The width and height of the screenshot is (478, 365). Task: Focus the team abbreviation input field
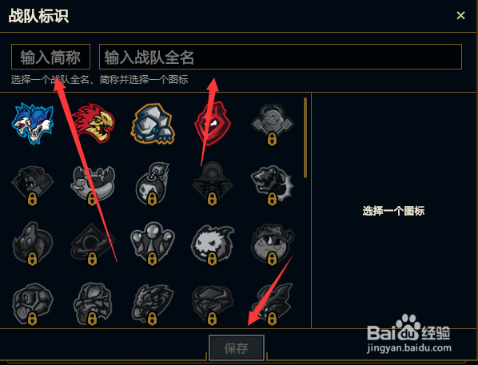coord(50,57)
